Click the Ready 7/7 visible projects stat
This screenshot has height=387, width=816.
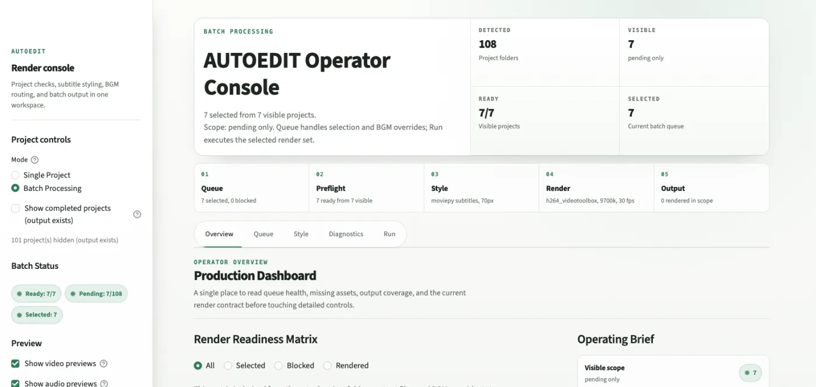[x=545, y=120]
